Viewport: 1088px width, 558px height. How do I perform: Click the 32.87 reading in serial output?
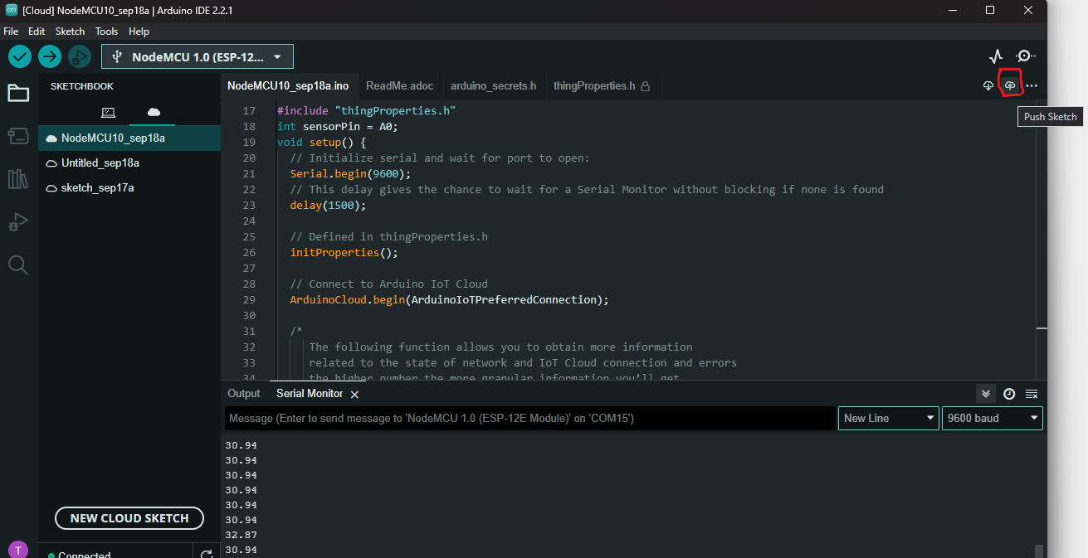click(241, 535)
